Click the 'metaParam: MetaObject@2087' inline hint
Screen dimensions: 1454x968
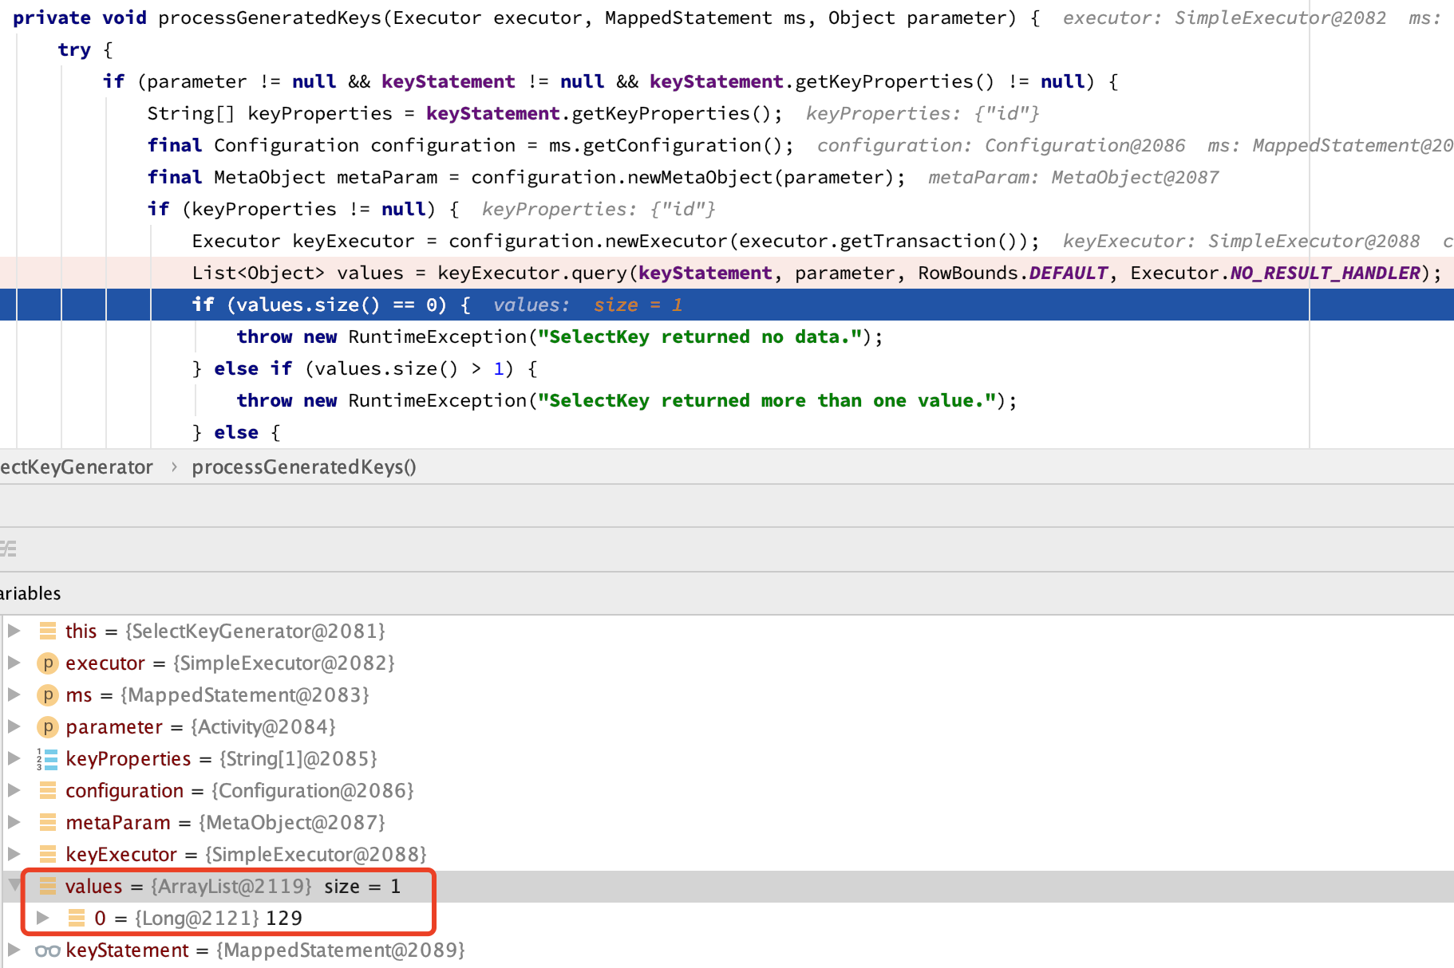[1073, 177]
